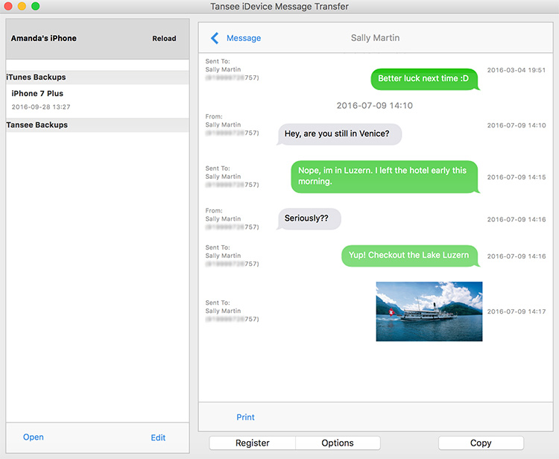Click the Copy button
Screen dimensions: 559x459
481,443
